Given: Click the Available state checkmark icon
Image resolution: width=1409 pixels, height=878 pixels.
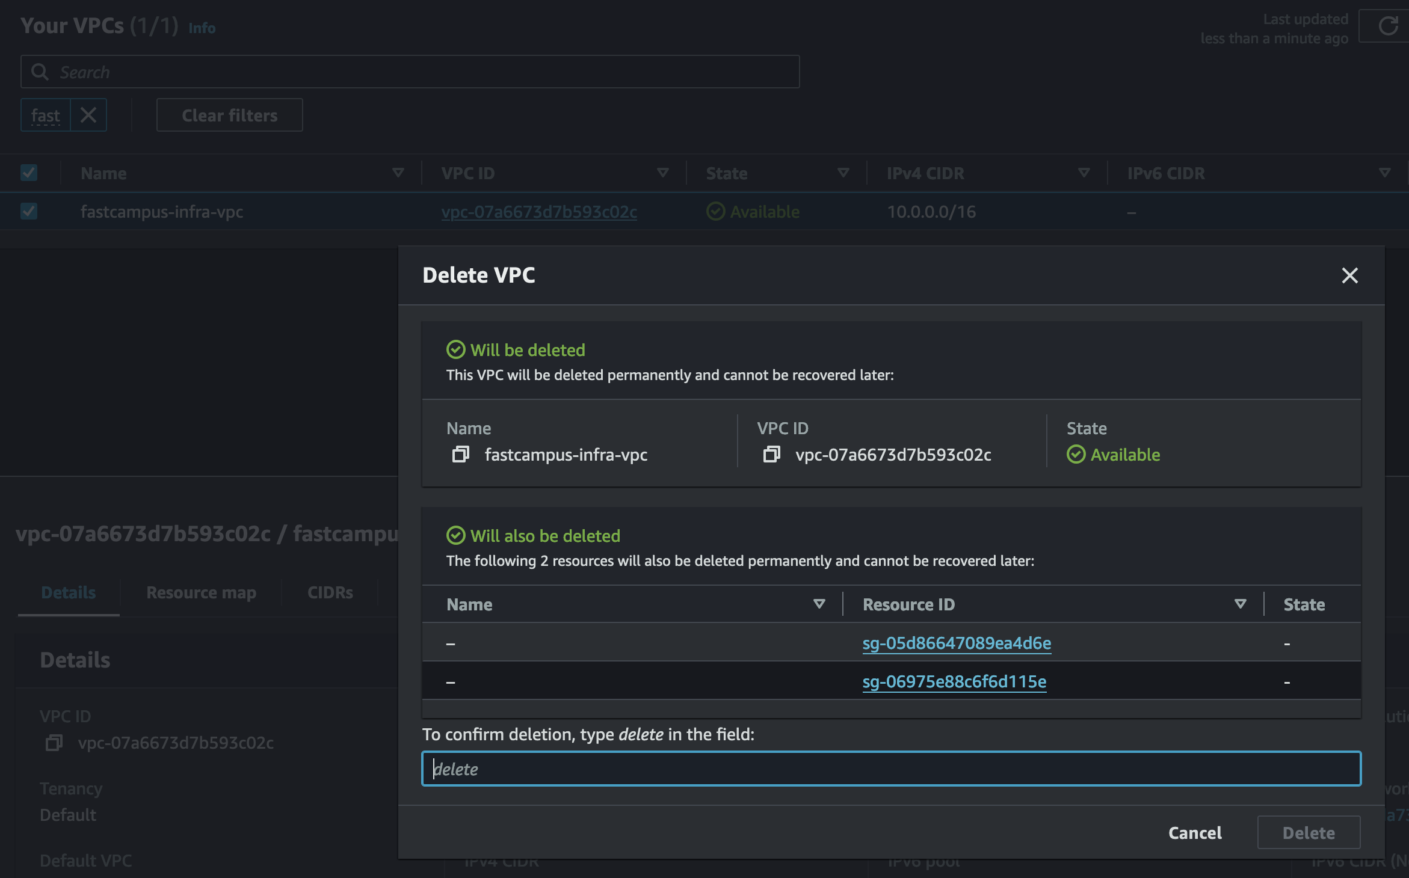Looking at the screenshot, I should coord(1075,454).
